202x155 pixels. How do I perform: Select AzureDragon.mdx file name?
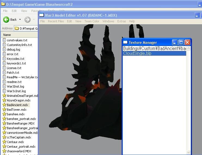tap(19, 100)
